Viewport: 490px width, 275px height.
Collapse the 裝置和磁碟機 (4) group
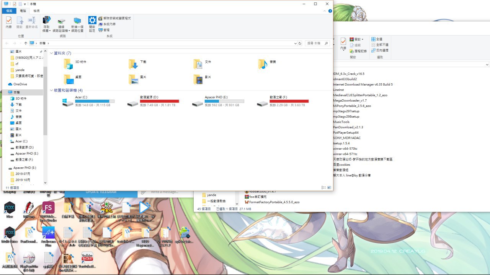tap(52, 91)
